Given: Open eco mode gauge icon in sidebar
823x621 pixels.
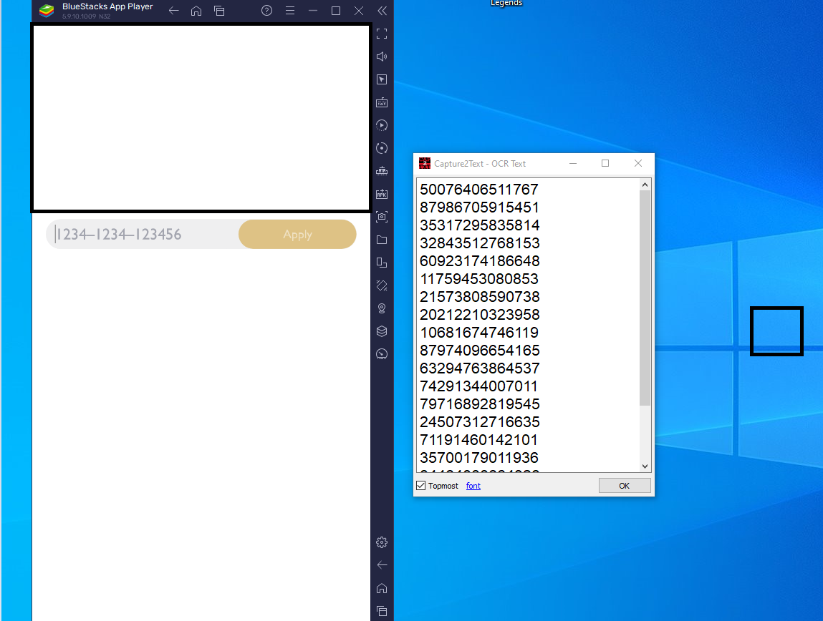Looking at the screenshot, I should 382,354.
